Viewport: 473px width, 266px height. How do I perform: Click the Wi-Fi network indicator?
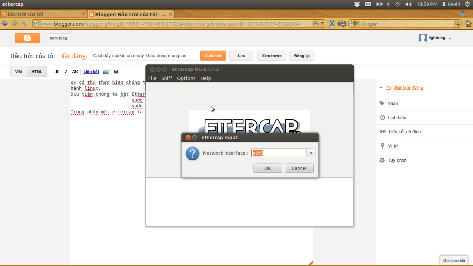(x=398, y=4)
